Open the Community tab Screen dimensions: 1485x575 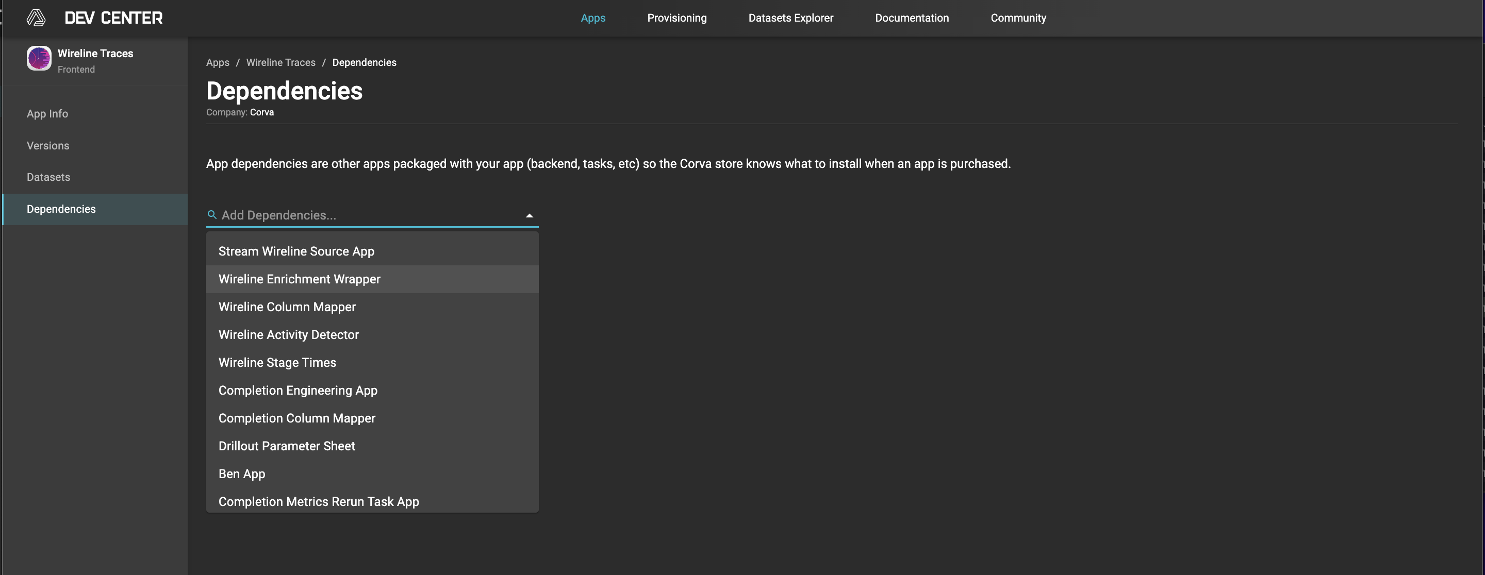coord(1018,18)
